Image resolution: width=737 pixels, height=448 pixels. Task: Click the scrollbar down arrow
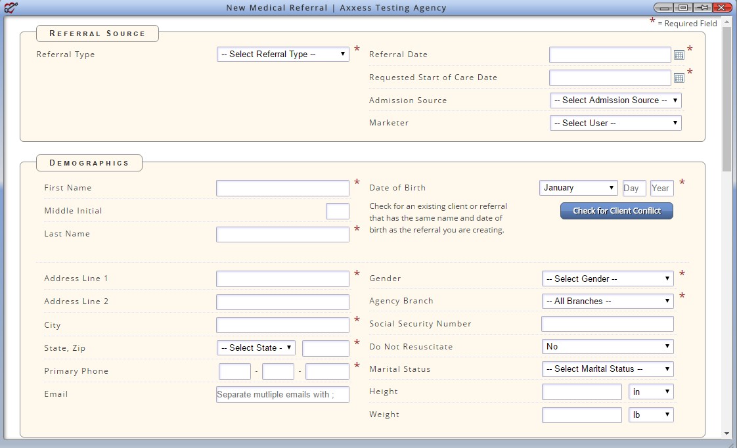(726, 434)
